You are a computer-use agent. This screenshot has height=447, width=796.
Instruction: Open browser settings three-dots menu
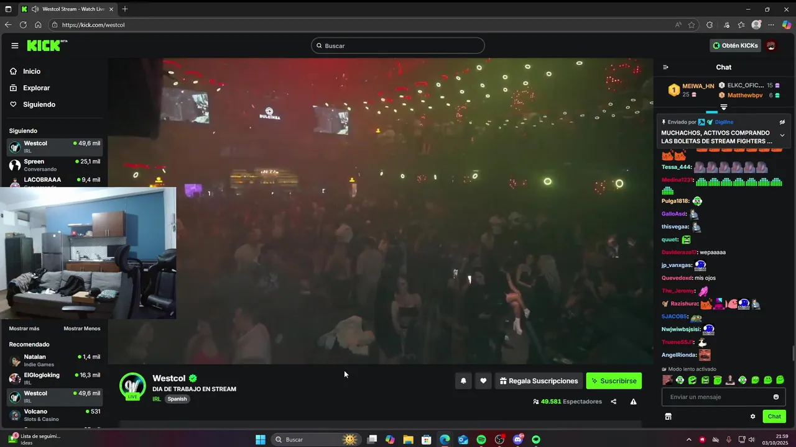click(x=771, y=25)
